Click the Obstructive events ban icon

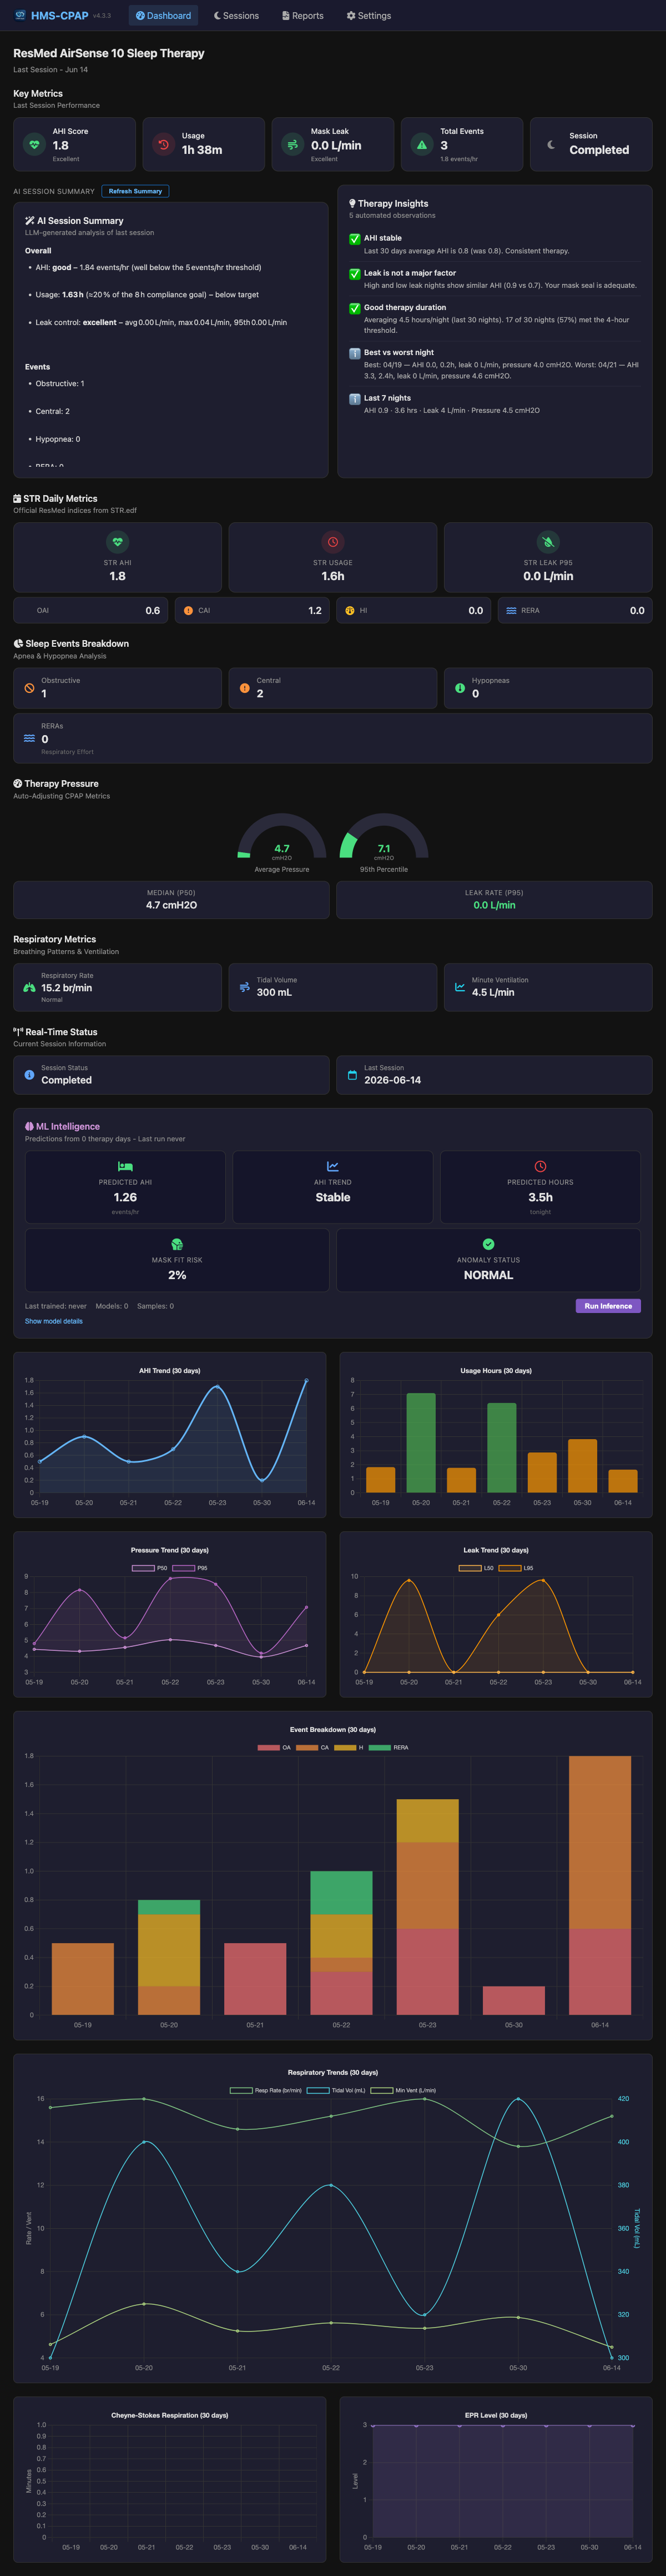(29, 688)
